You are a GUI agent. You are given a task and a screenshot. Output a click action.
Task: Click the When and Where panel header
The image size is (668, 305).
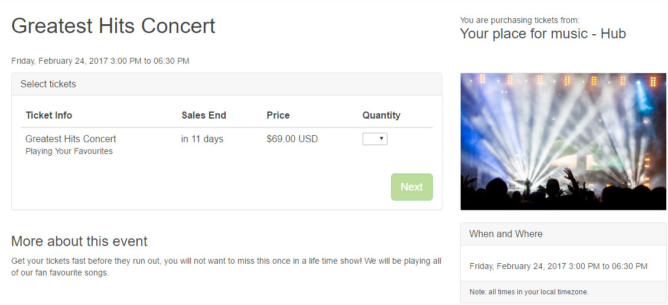[506, 234]
